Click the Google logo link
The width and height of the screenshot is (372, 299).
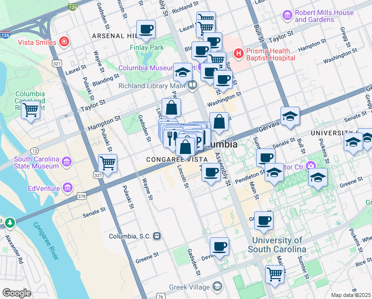(x=16, y=293)
